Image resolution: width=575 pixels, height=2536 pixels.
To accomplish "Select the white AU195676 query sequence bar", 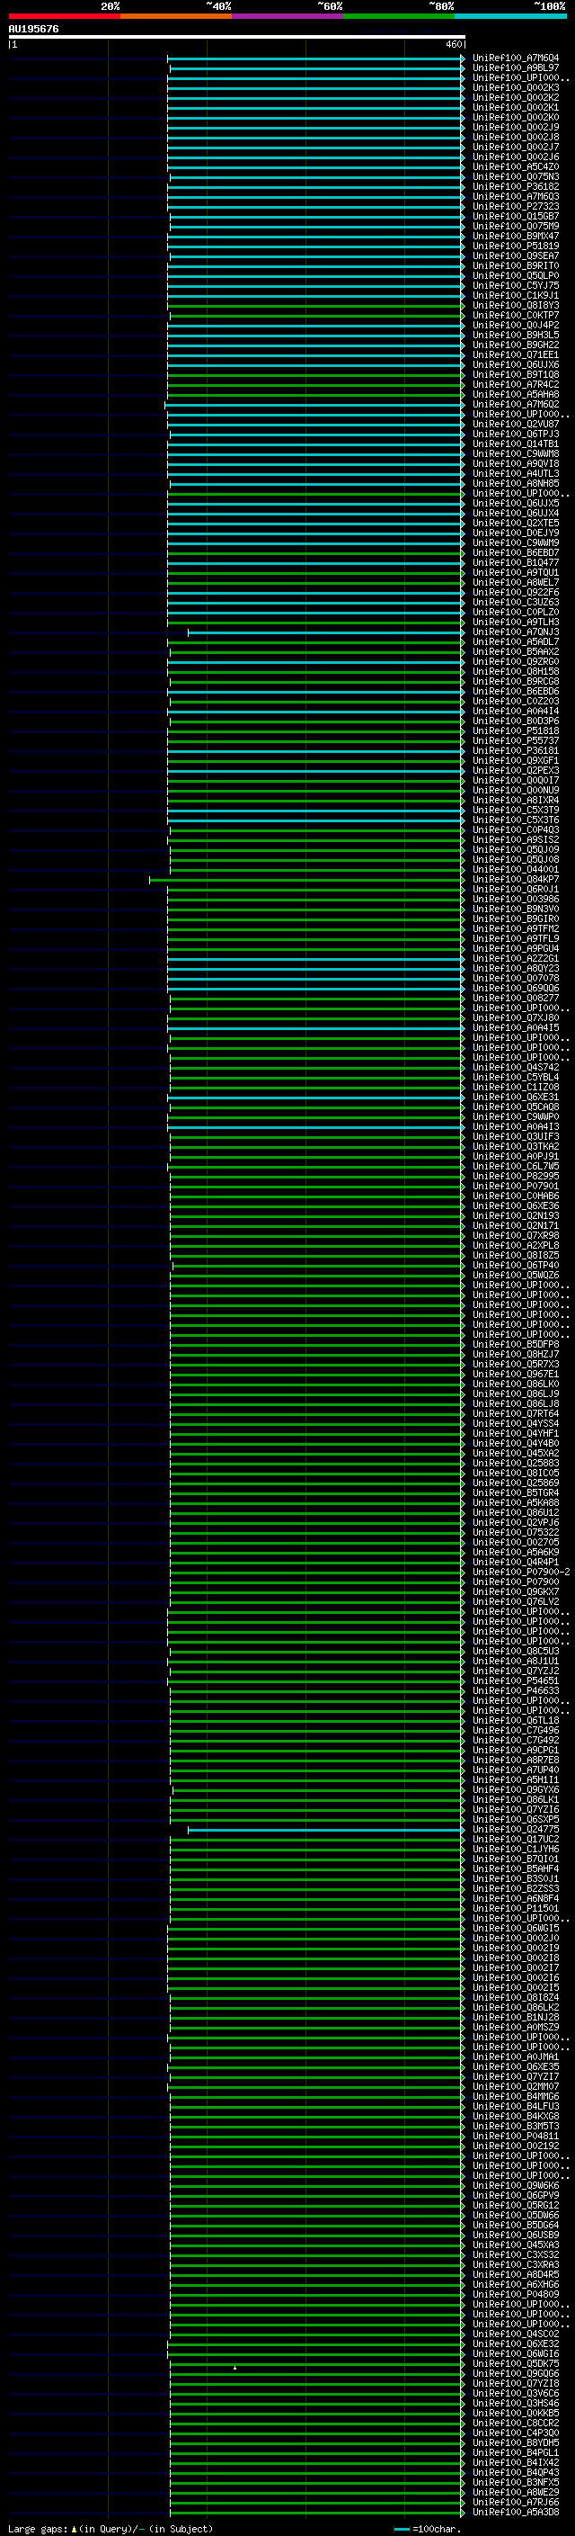I will (237, 36).
